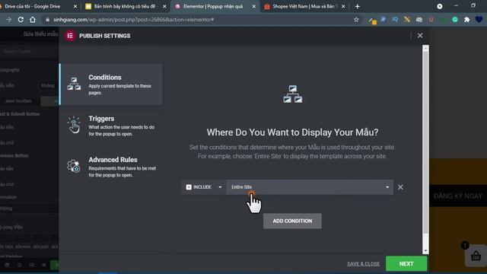Go to browser home page
Image resolution: width=487 pixels, height=274 pixels.
[x=33, y=20]
